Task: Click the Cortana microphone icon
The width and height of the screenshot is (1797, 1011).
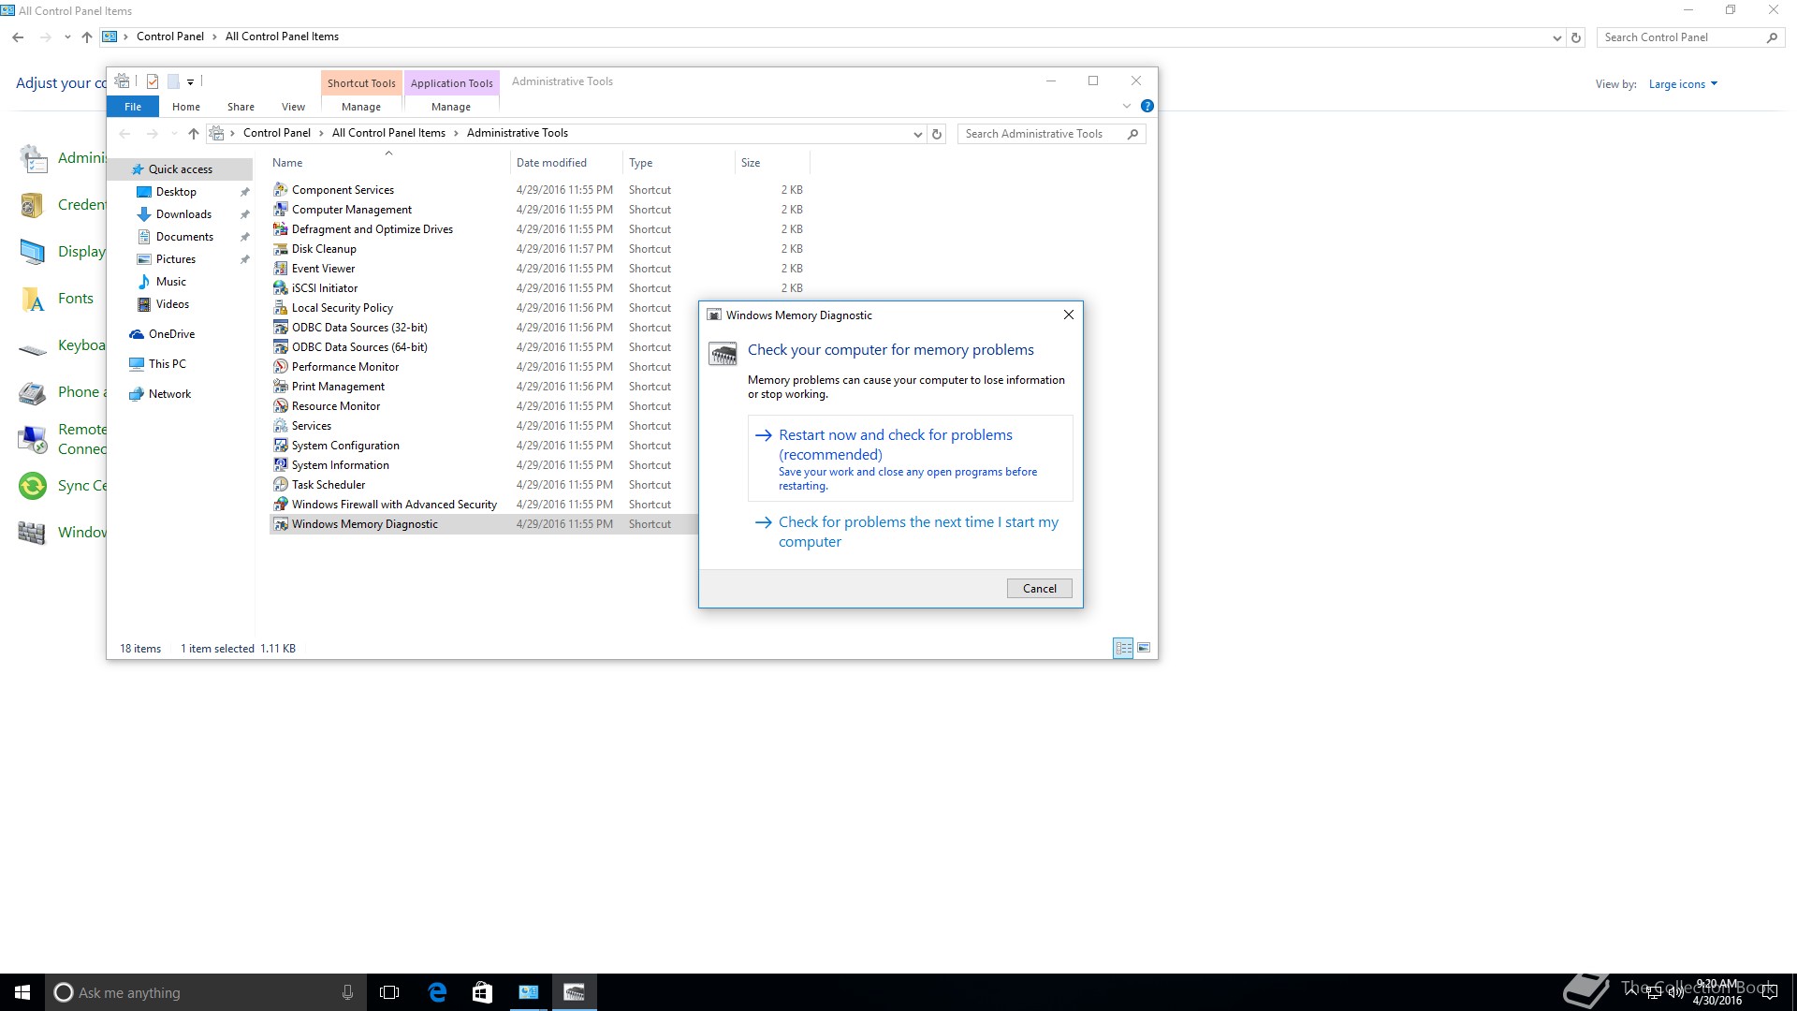Action: pyautogui.click(x=347, y=992)
